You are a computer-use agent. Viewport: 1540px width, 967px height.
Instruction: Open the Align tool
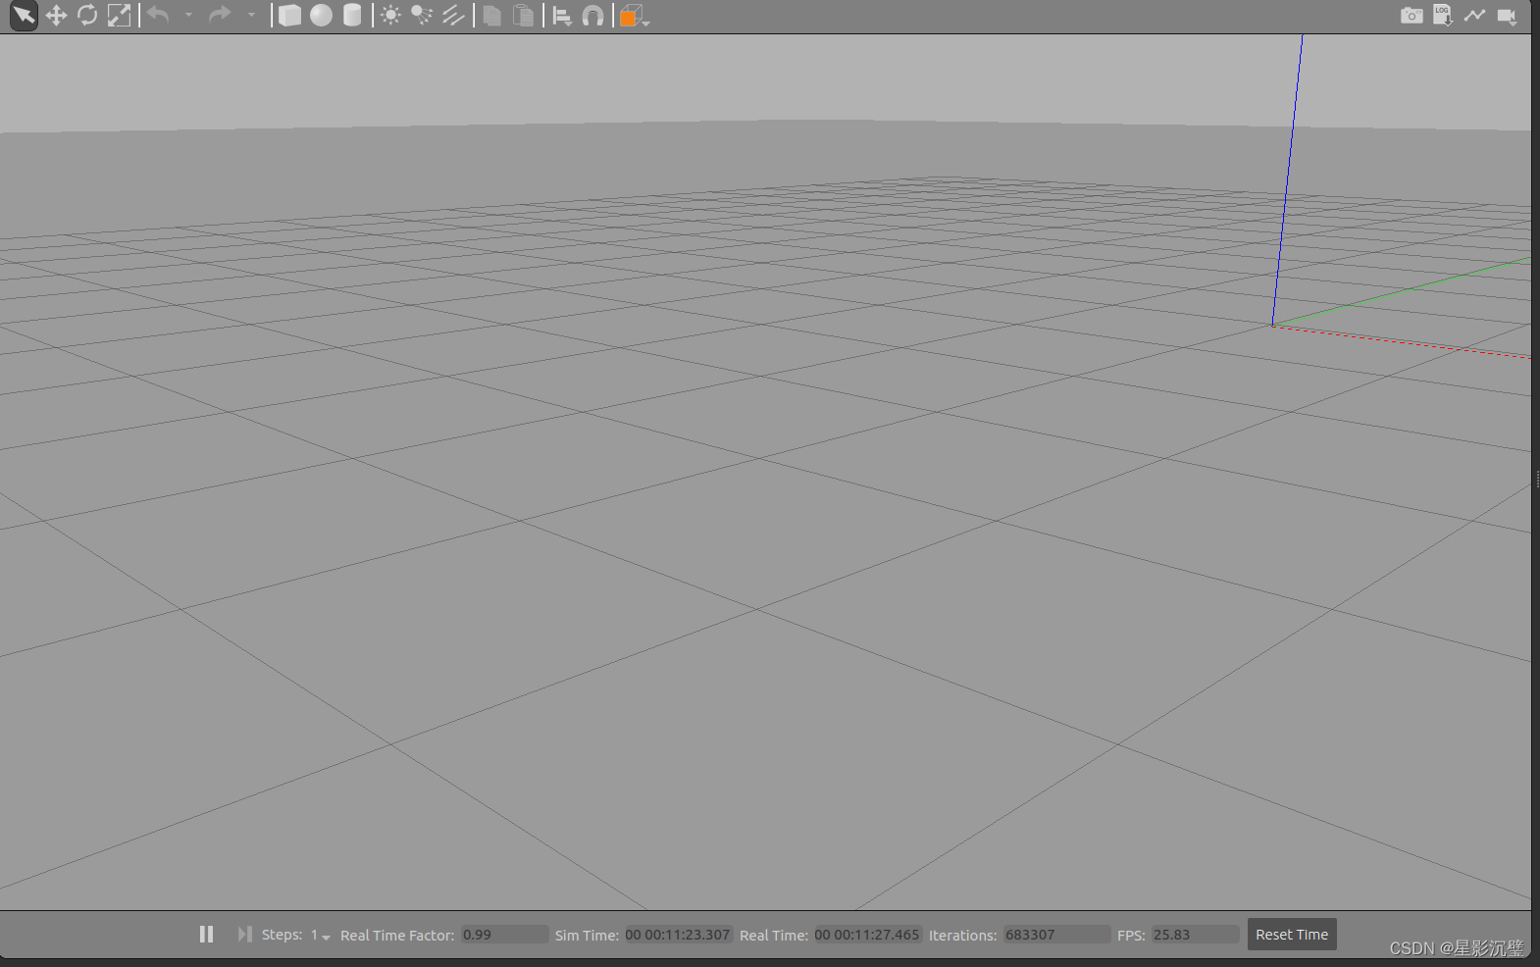562,16
